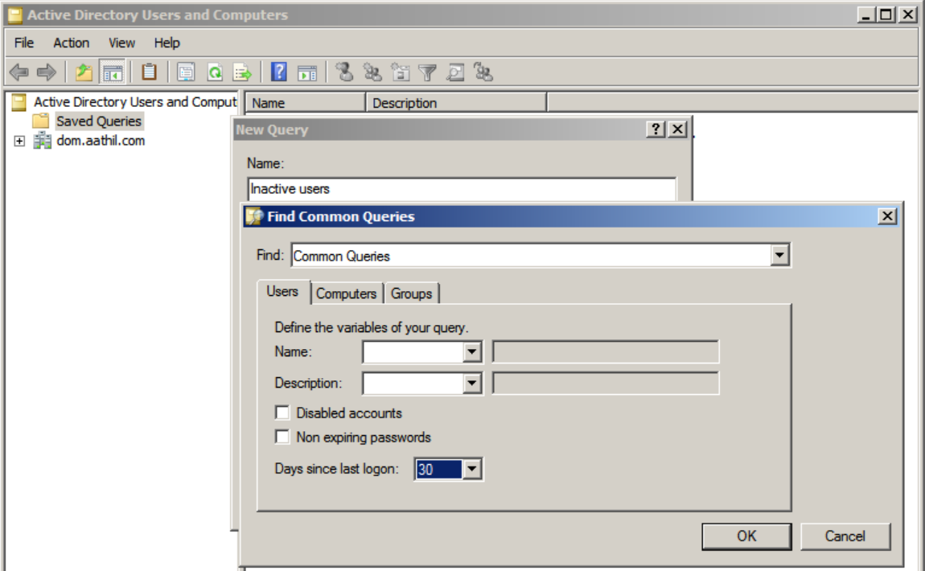The height and width of the screenshot is (571, 925).
Task: Click the Back arrow toolbar icon
Action: (x=18, y=72)
